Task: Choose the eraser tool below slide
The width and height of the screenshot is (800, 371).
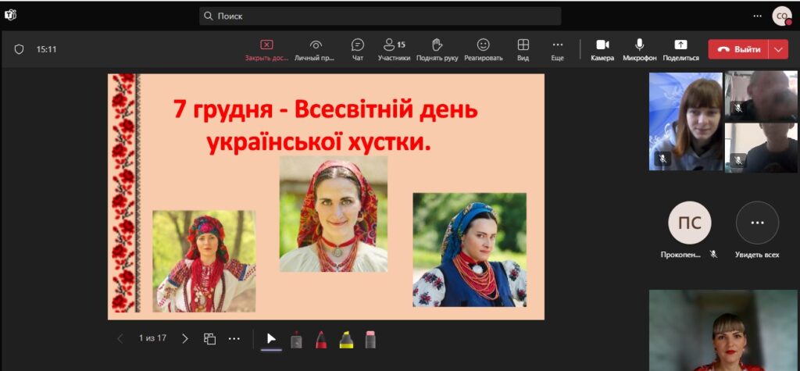Action: [370, 339]
